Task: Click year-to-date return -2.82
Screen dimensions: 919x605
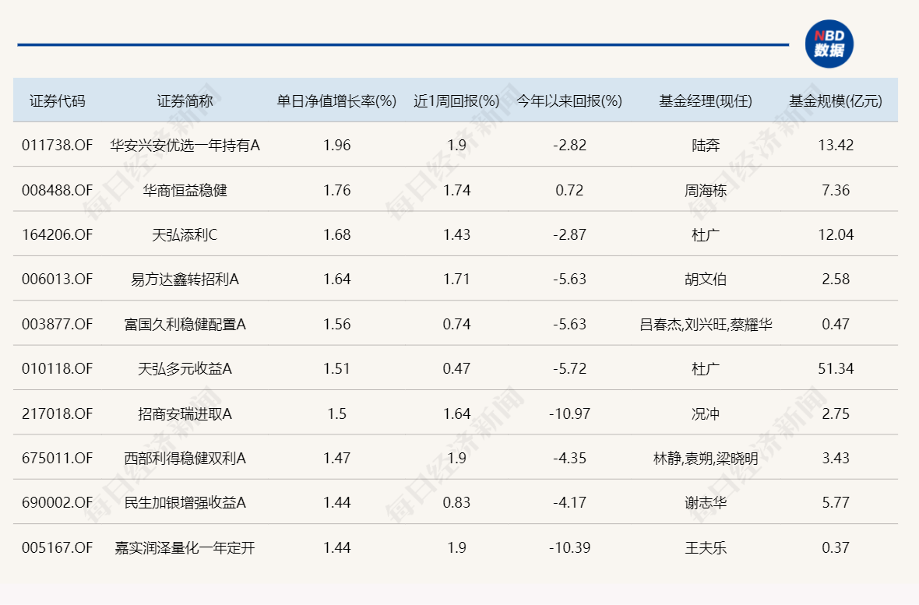Action: pyautogui.click(x=569, y=145)
